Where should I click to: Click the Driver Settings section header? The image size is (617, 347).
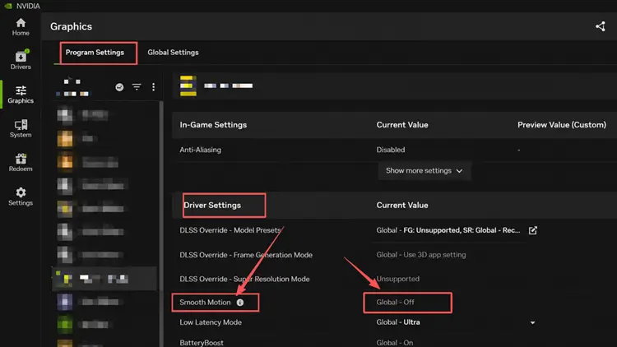tap(212, 206)
